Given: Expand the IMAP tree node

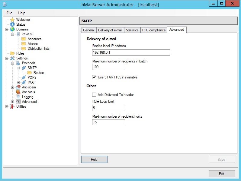Looking at the screenshot, I should [18, 82].
